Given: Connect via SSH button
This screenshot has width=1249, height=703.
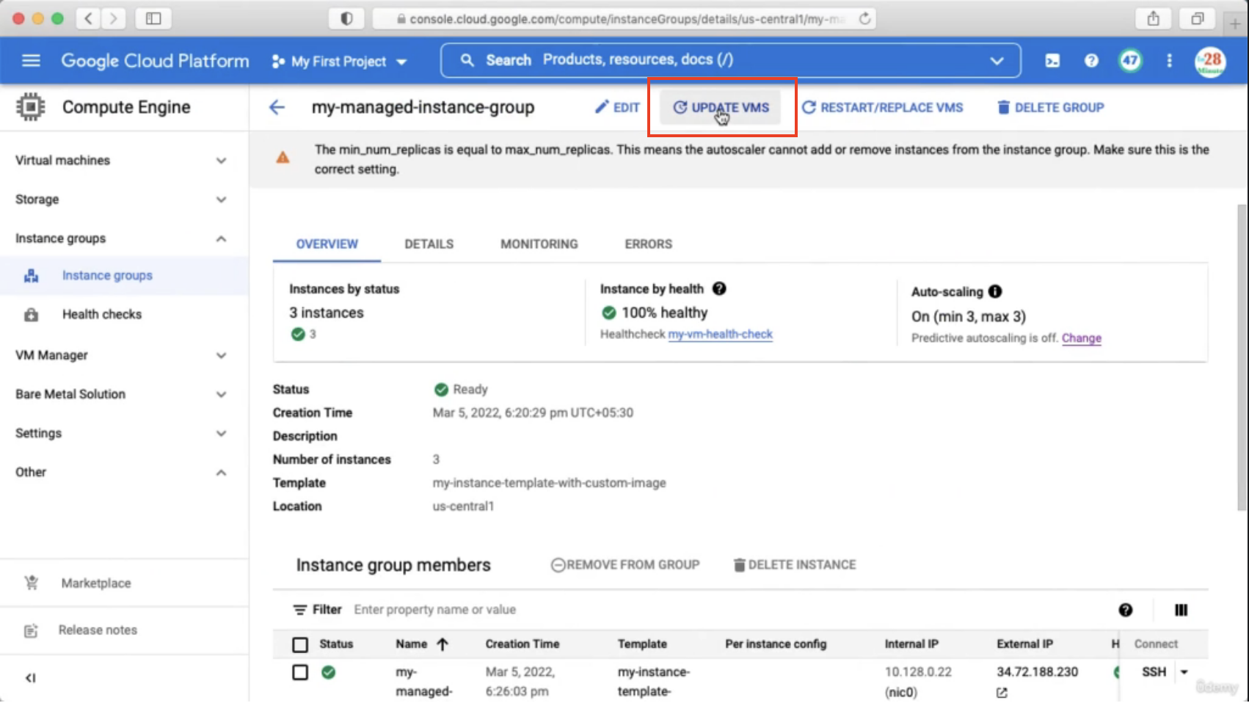Looking at the screenshot, I should tap(1154, 672).
